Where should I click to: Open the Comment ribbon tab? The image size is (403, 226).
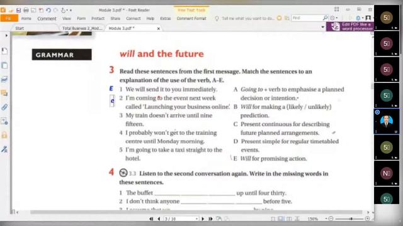(x=47, y=18)
